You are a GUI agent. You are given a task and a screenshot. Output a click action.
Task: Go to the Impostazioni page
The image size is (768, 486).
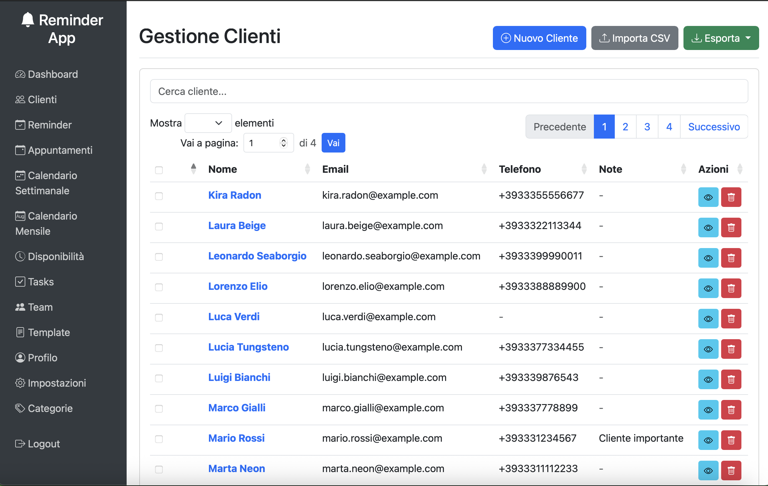click(x=57, y=383)
